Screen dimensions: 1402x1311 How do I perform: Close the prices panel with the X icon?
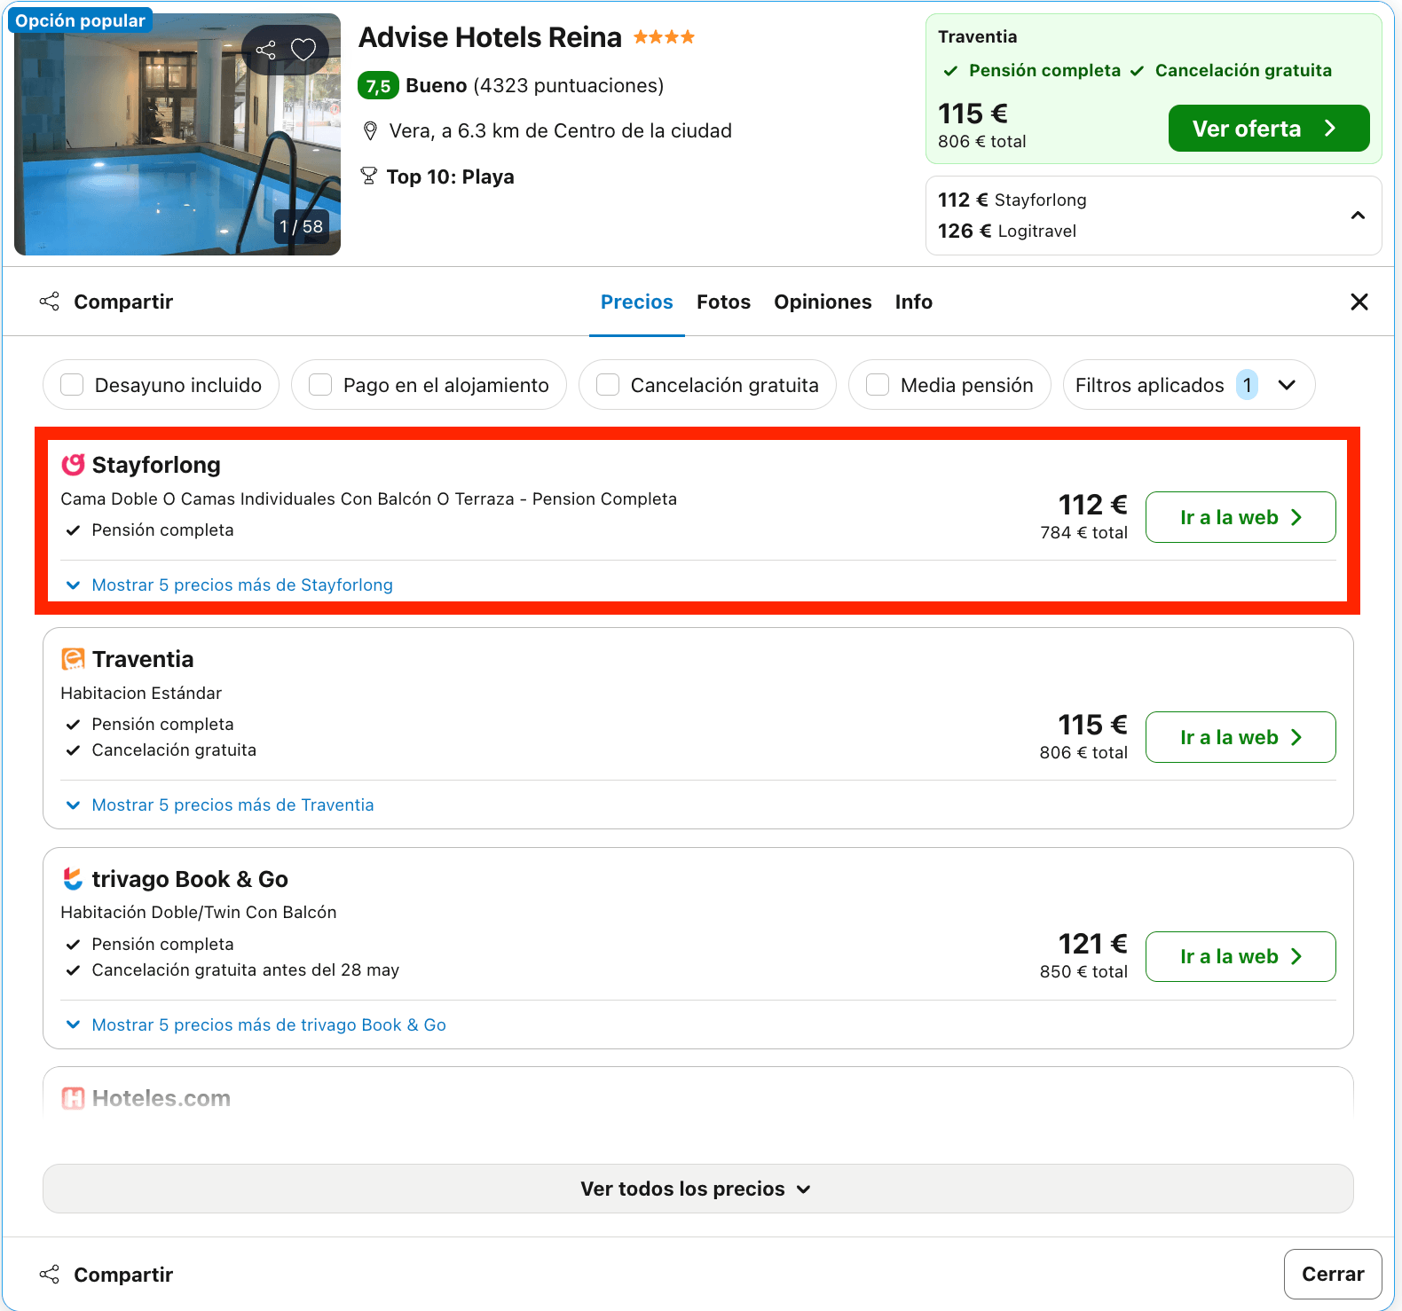(1359, 302)
